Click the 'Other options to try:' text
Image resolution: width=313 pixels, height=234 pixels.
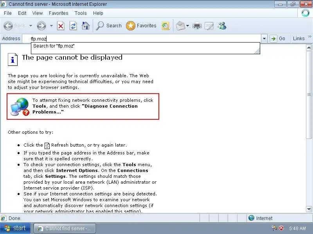tap(31, 132)
